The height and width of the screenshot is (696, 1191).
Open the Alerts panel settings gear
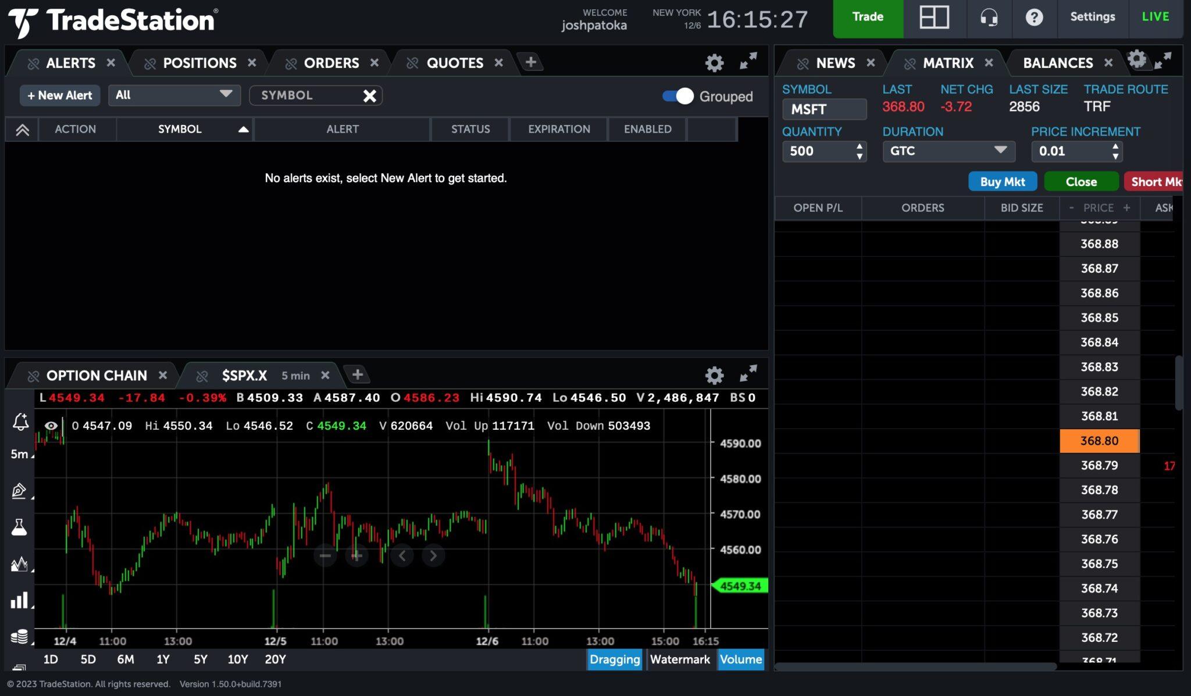[x=714, y=63]
